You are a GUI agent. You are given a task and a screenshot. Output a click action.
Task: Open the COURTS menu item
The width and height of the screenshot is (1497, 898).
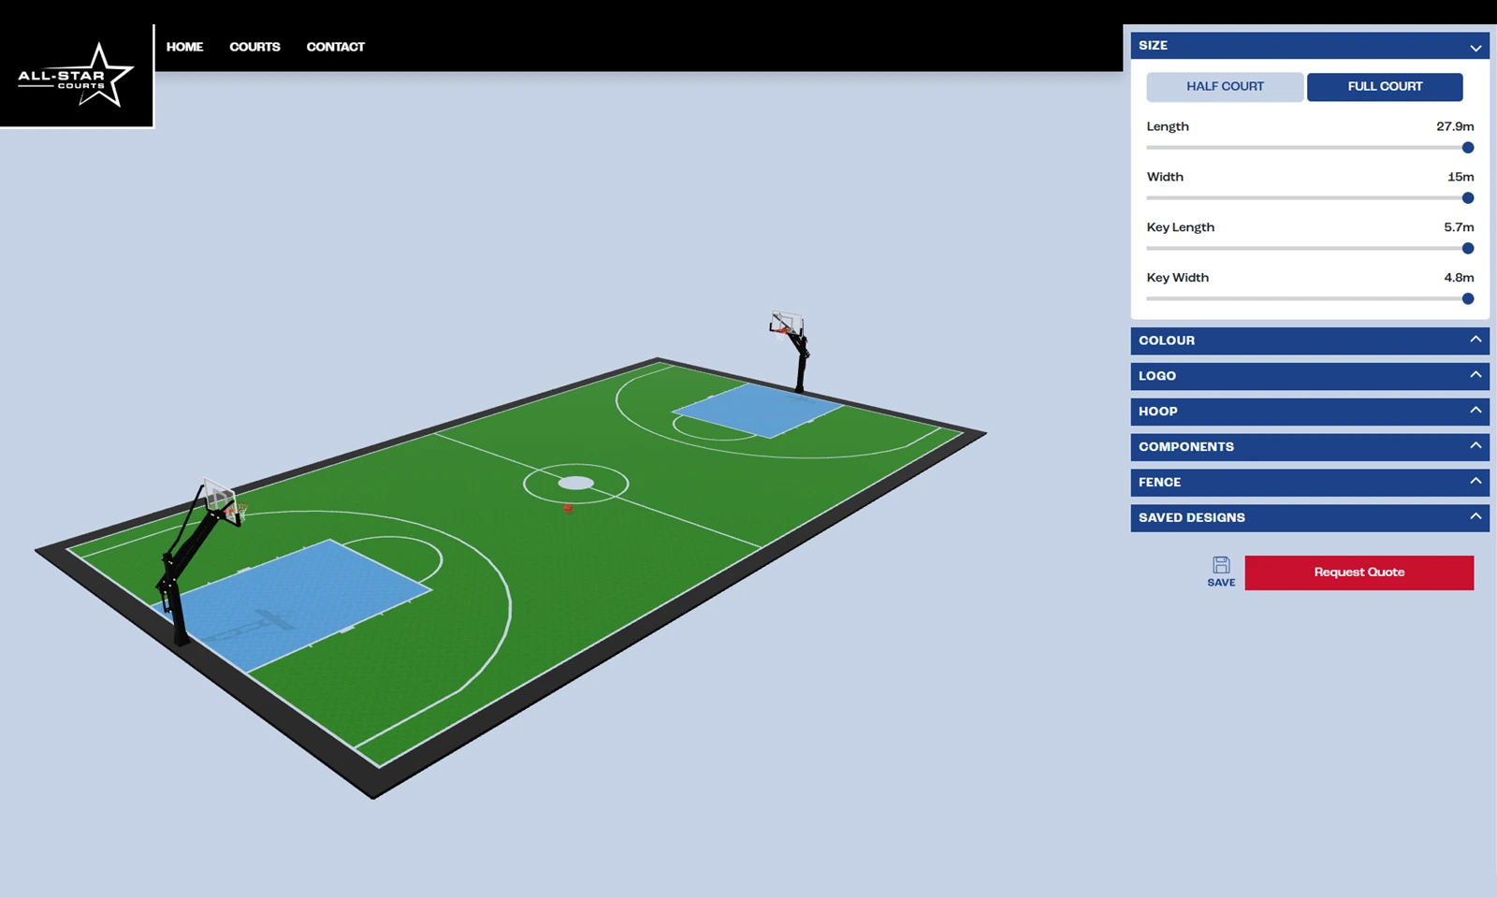point(254,47)
